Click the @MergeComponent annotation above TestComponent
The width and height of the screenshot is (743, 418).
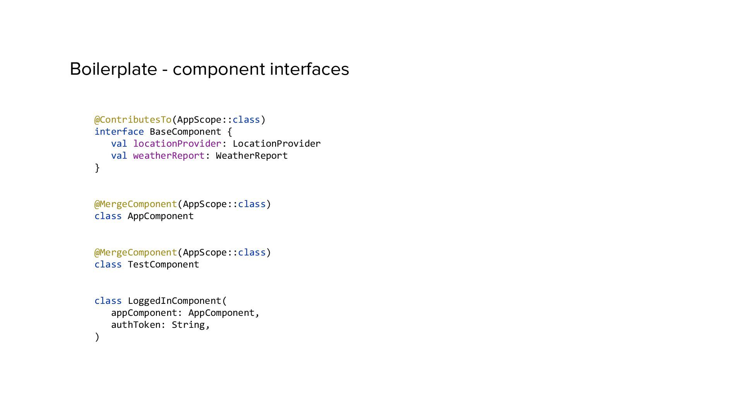point(135,252)
